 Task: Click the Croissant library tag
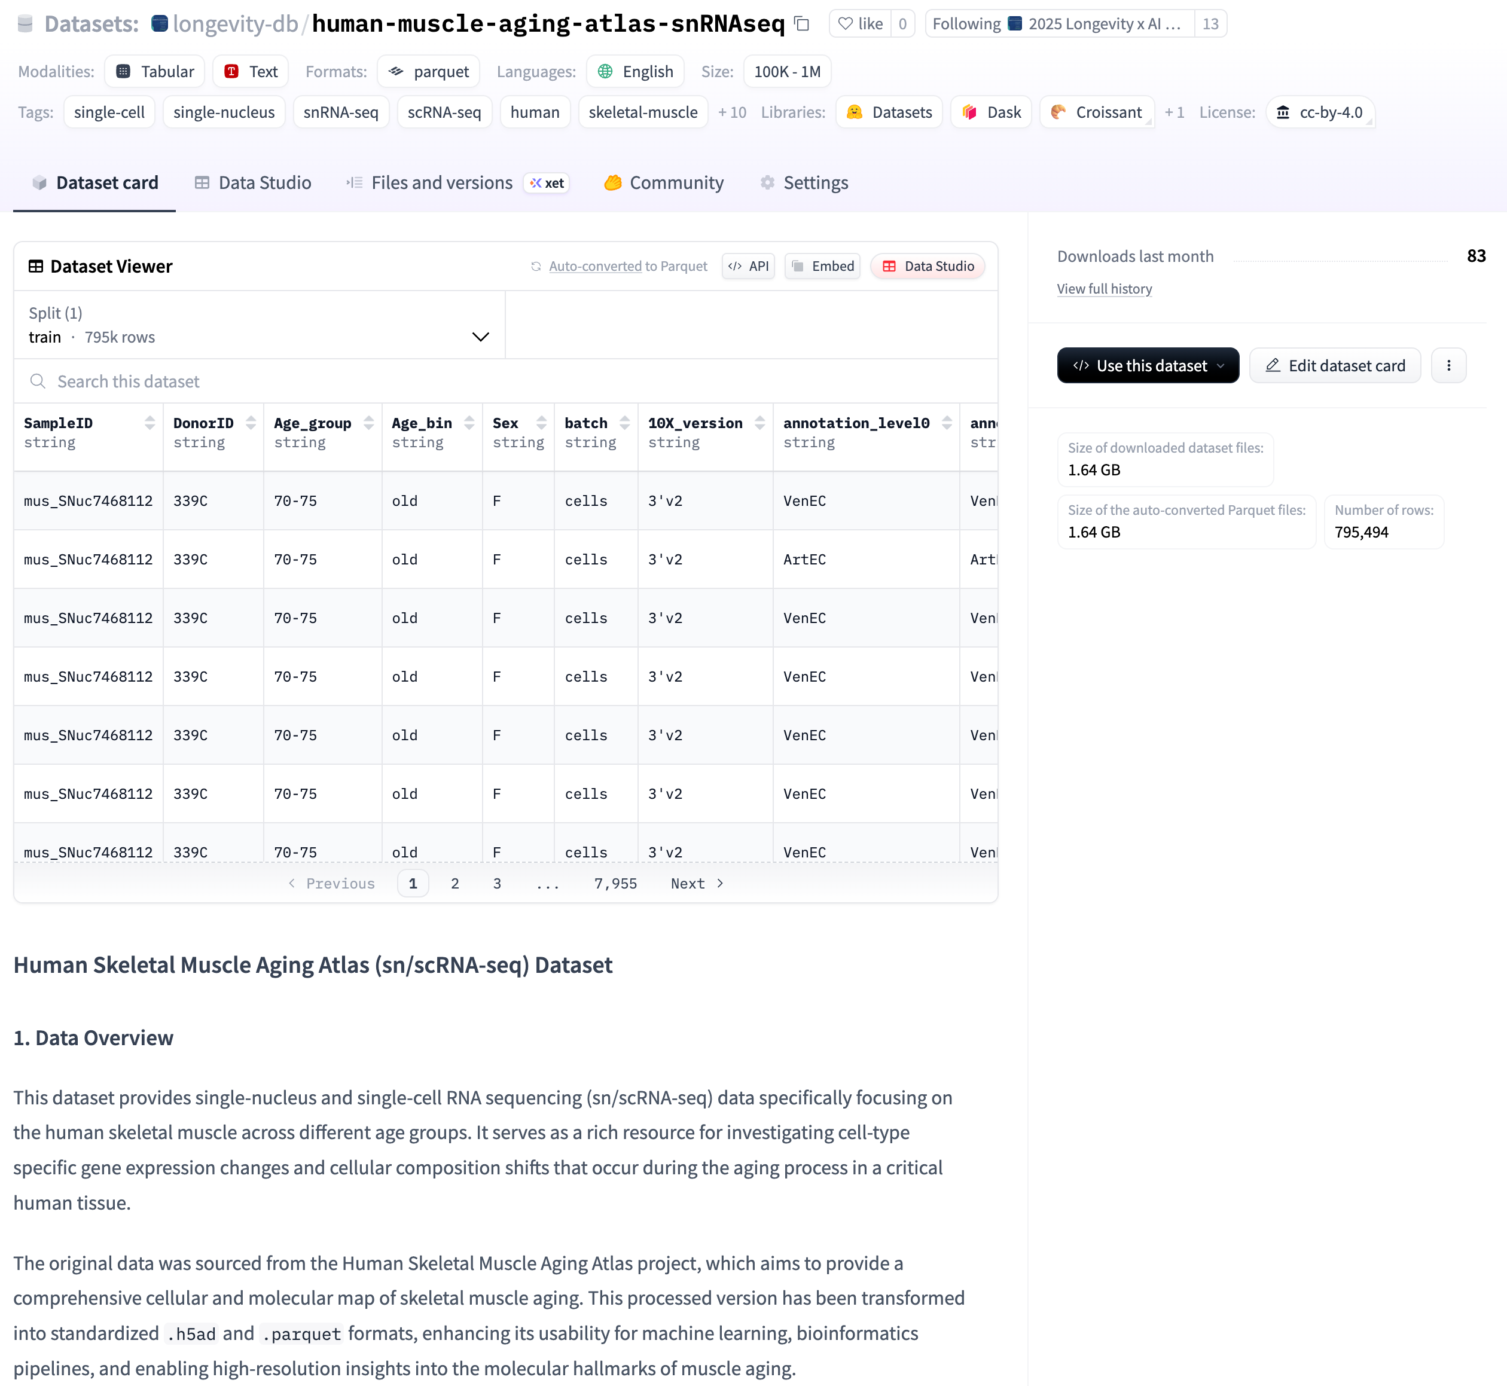pos(1096,112)
